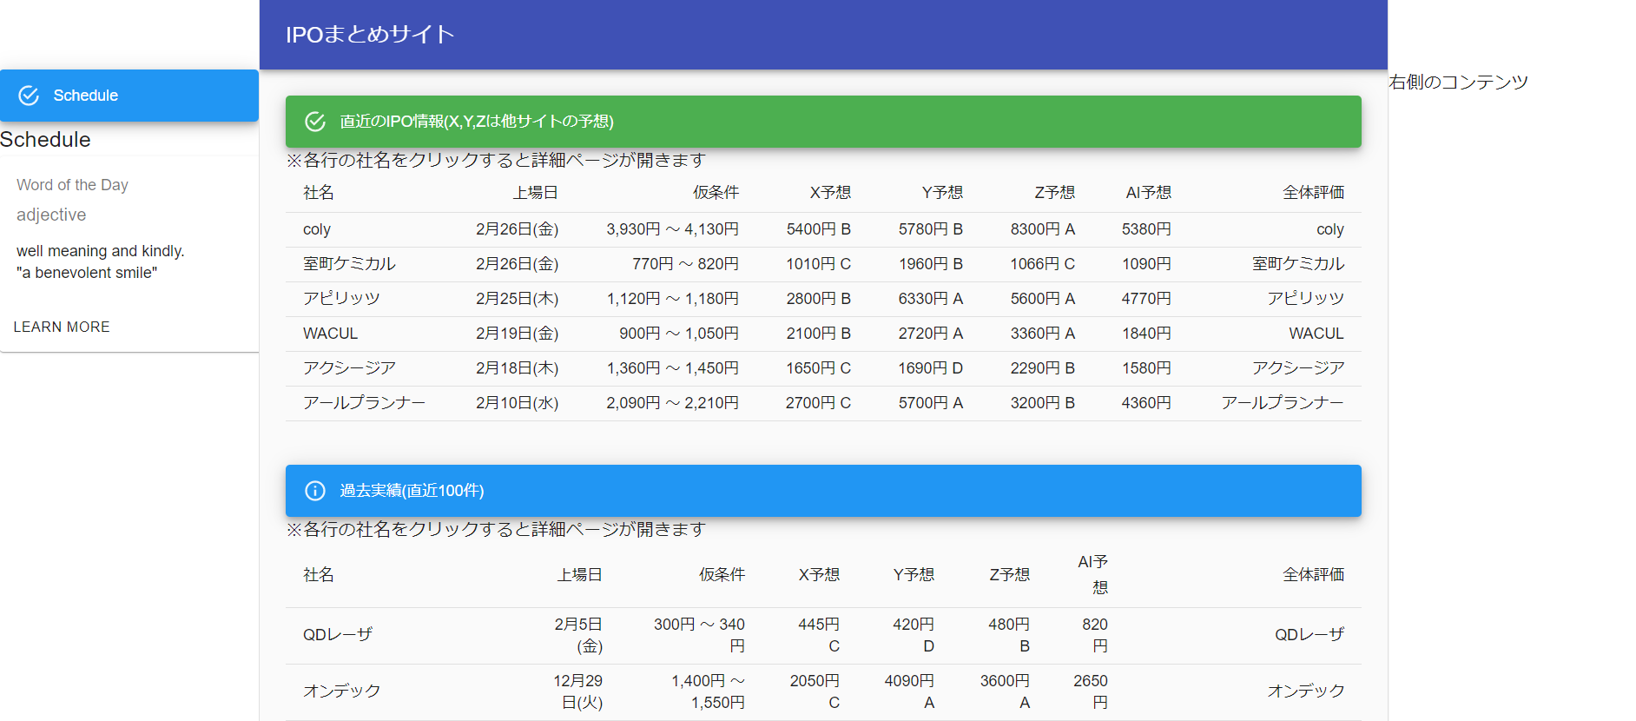Click アールプランナー in the 全体評価 column
This screenshot has height=721, width=1636.
pyautogui.click(x=1283, y=403)
